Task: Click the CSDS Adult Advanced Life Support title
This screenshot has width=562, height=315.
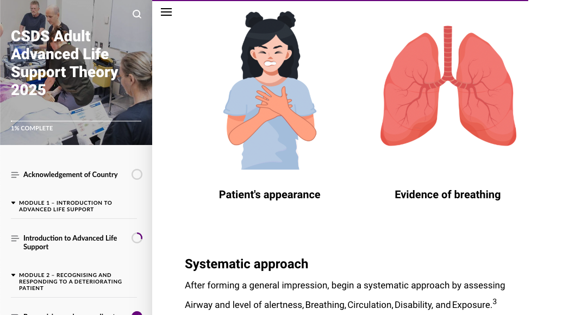Action: [65, 63]
